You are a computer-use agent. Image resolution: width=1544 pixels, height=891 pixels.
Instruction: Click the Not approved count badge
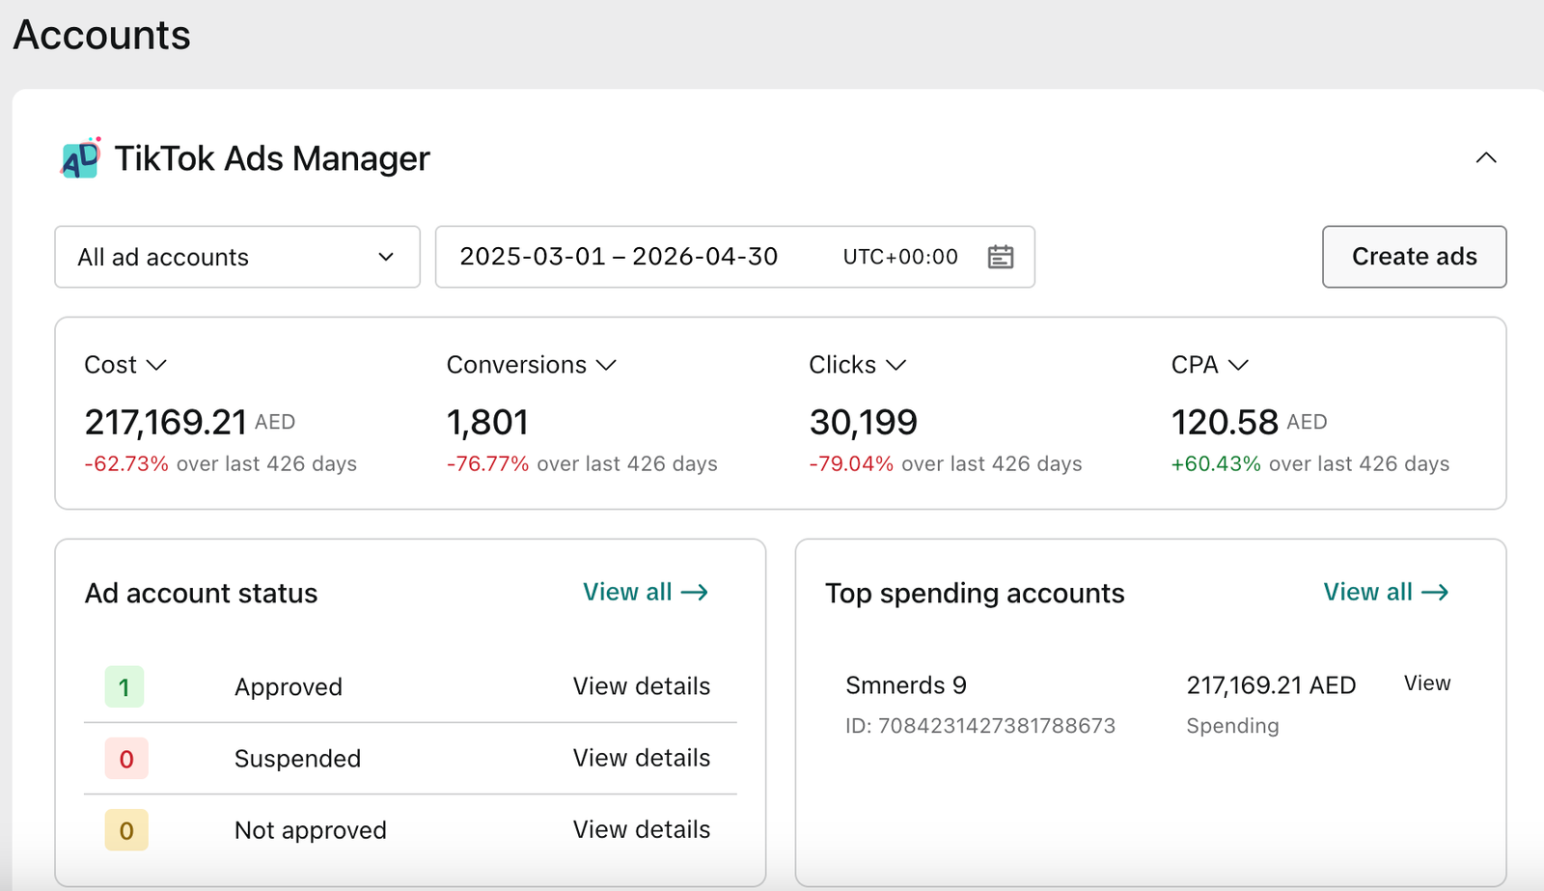tap(126, 830)
